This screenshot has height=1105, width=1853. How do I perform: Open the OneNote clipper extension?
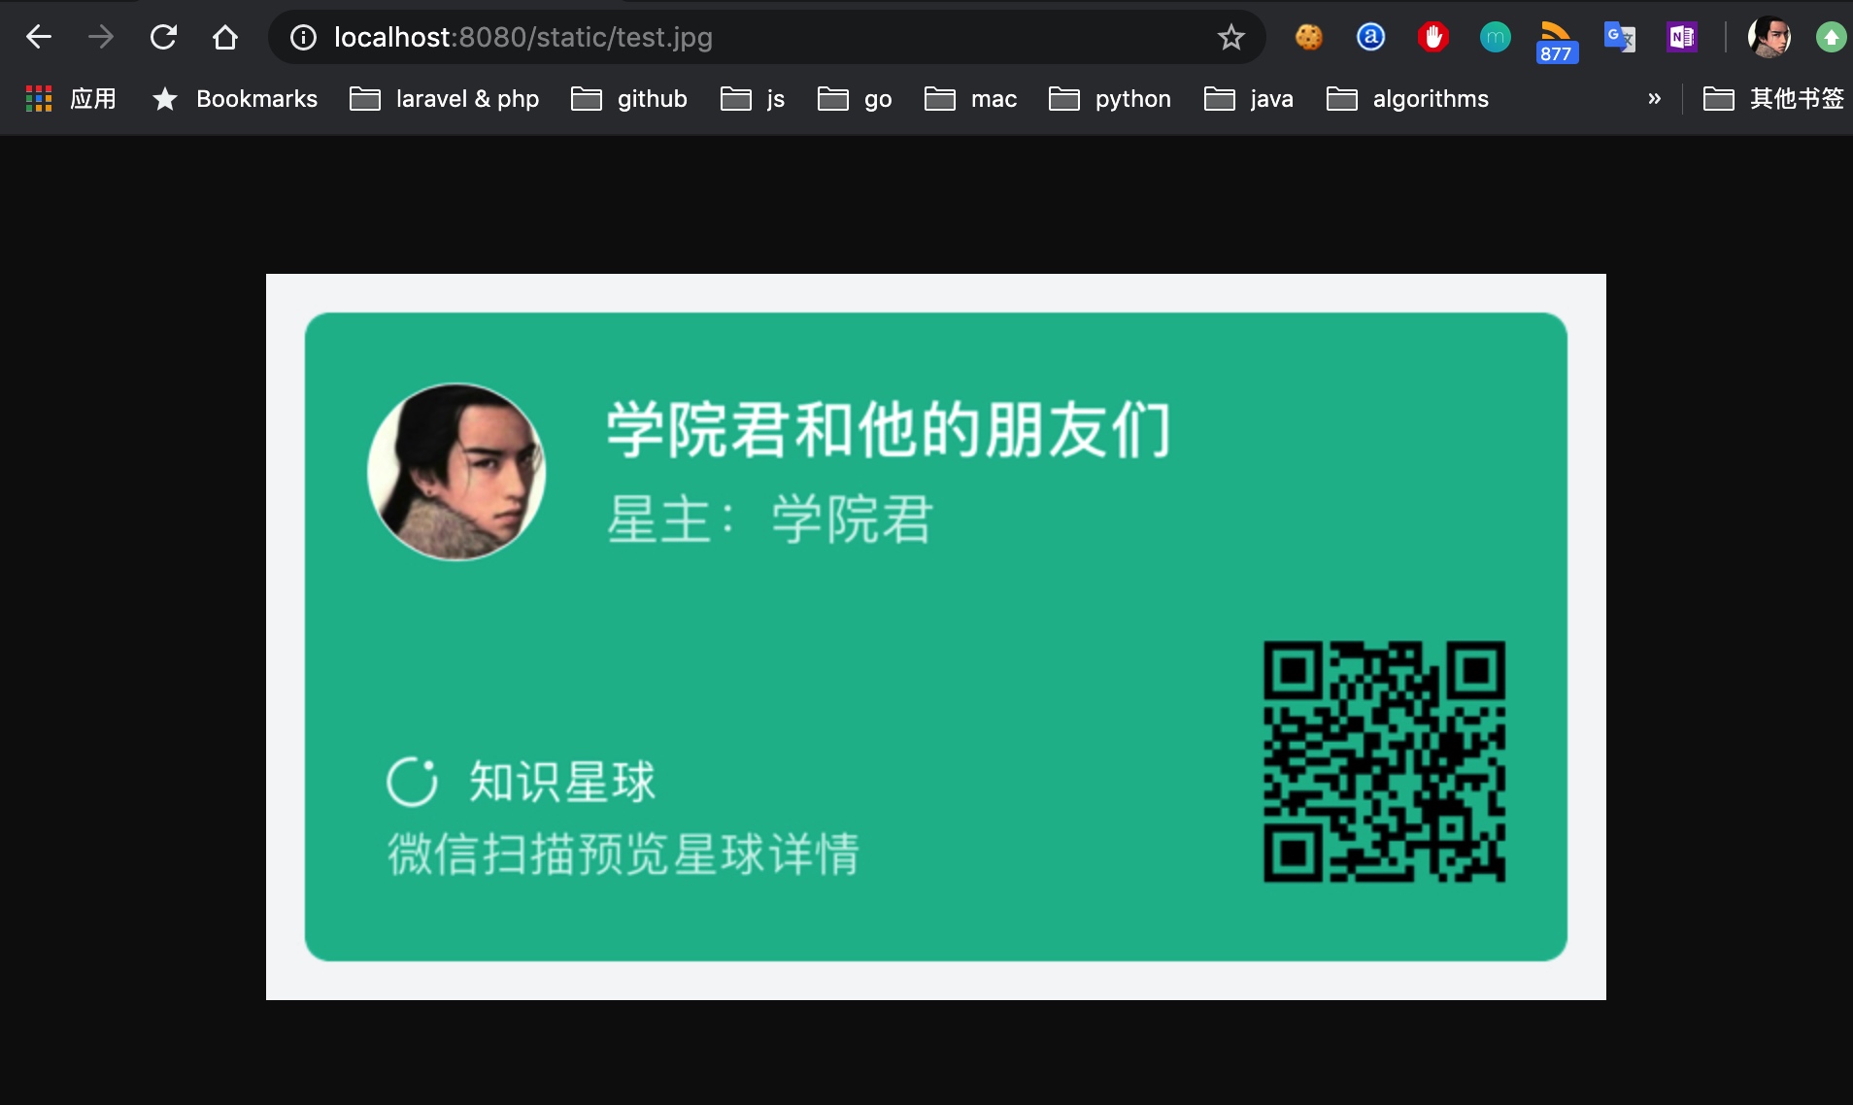(x=1681, y=37)
